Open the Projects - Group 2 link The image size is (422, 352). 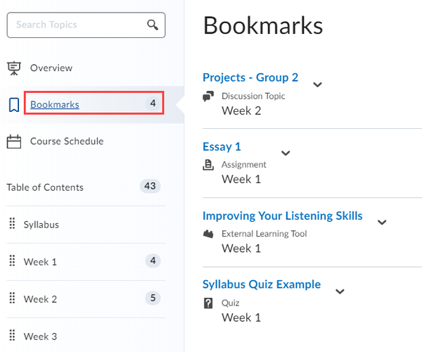250,77
